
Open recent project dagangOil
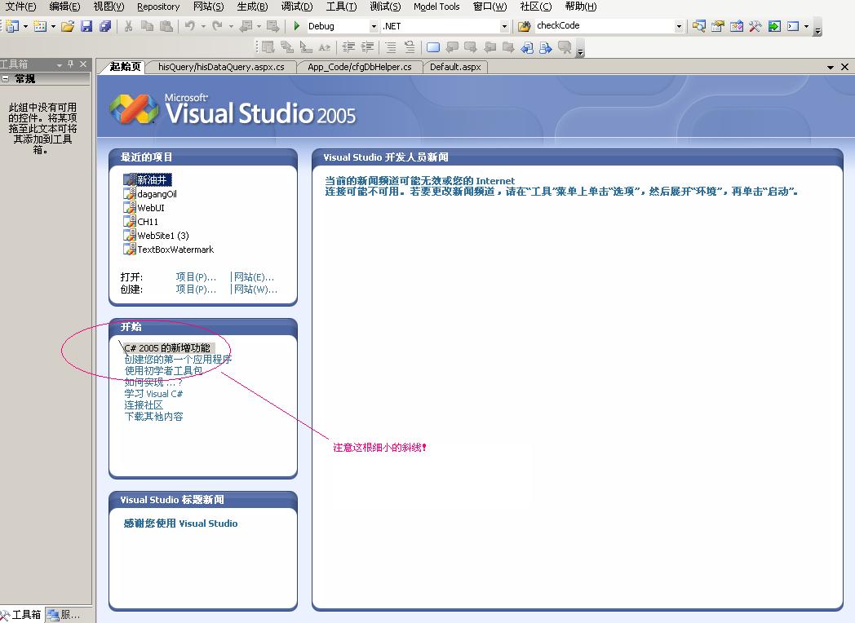(150, 193)
